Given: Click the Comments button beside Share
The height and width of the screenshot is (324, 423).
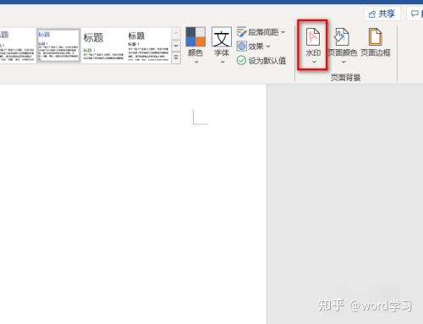Looking at the screenshot, I should tap(415, 14).
